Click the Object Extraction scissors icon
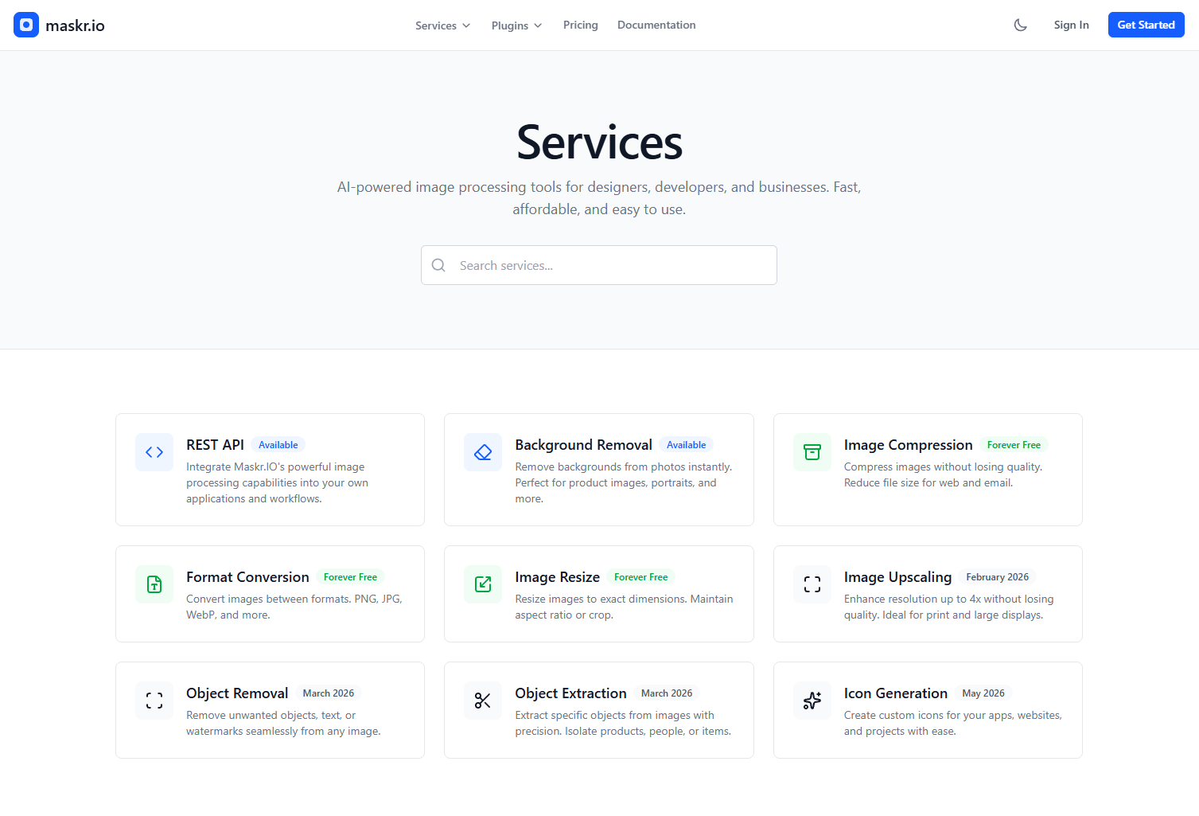The image size is (1199, 816). pos(482,700)
